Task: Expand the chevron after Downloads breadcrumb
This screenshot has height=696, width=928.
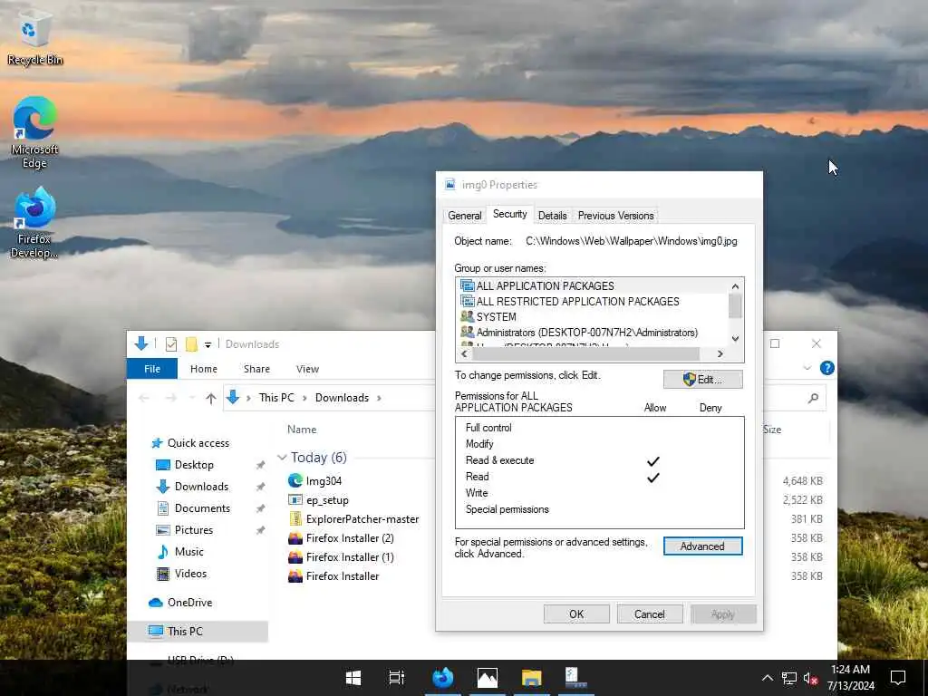Action: click(379, 398)
